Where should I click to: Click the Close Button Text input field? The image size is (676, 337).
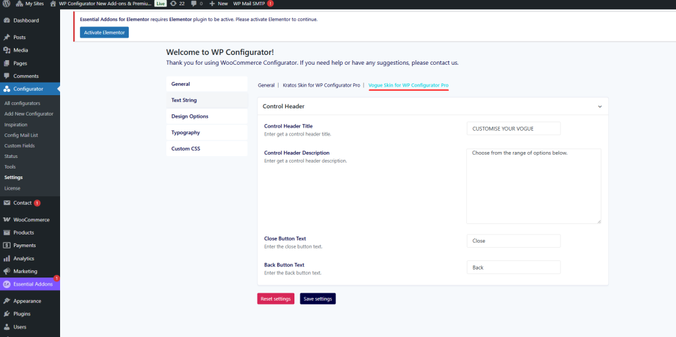coord(514,241)
